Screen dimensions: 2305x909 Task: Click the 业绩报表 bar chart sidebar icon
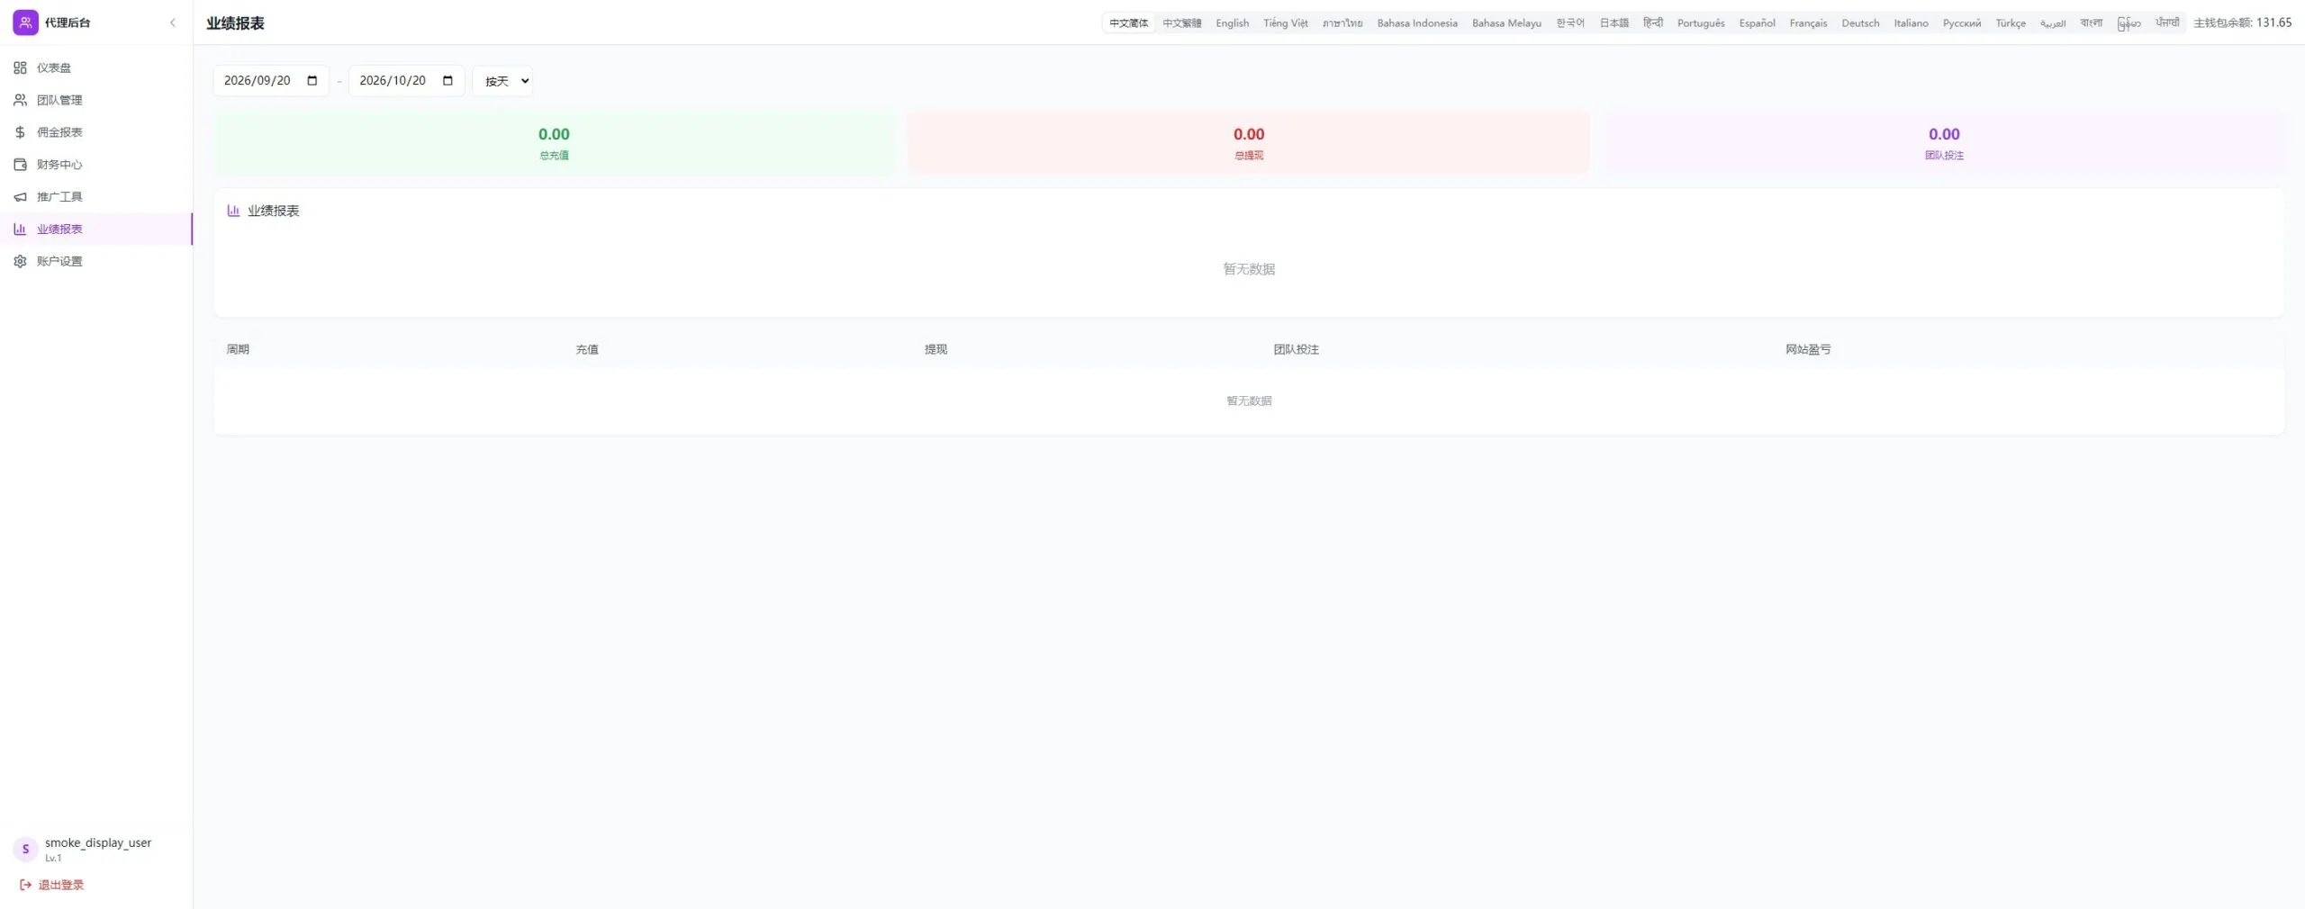pos(20,229)
